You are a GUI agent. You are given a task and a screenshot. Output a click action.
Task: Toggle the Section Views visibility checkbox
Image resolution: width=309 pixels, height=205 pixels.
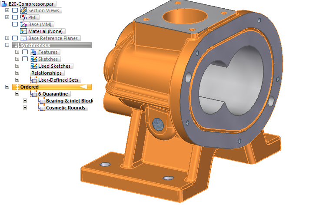point(15,10)
